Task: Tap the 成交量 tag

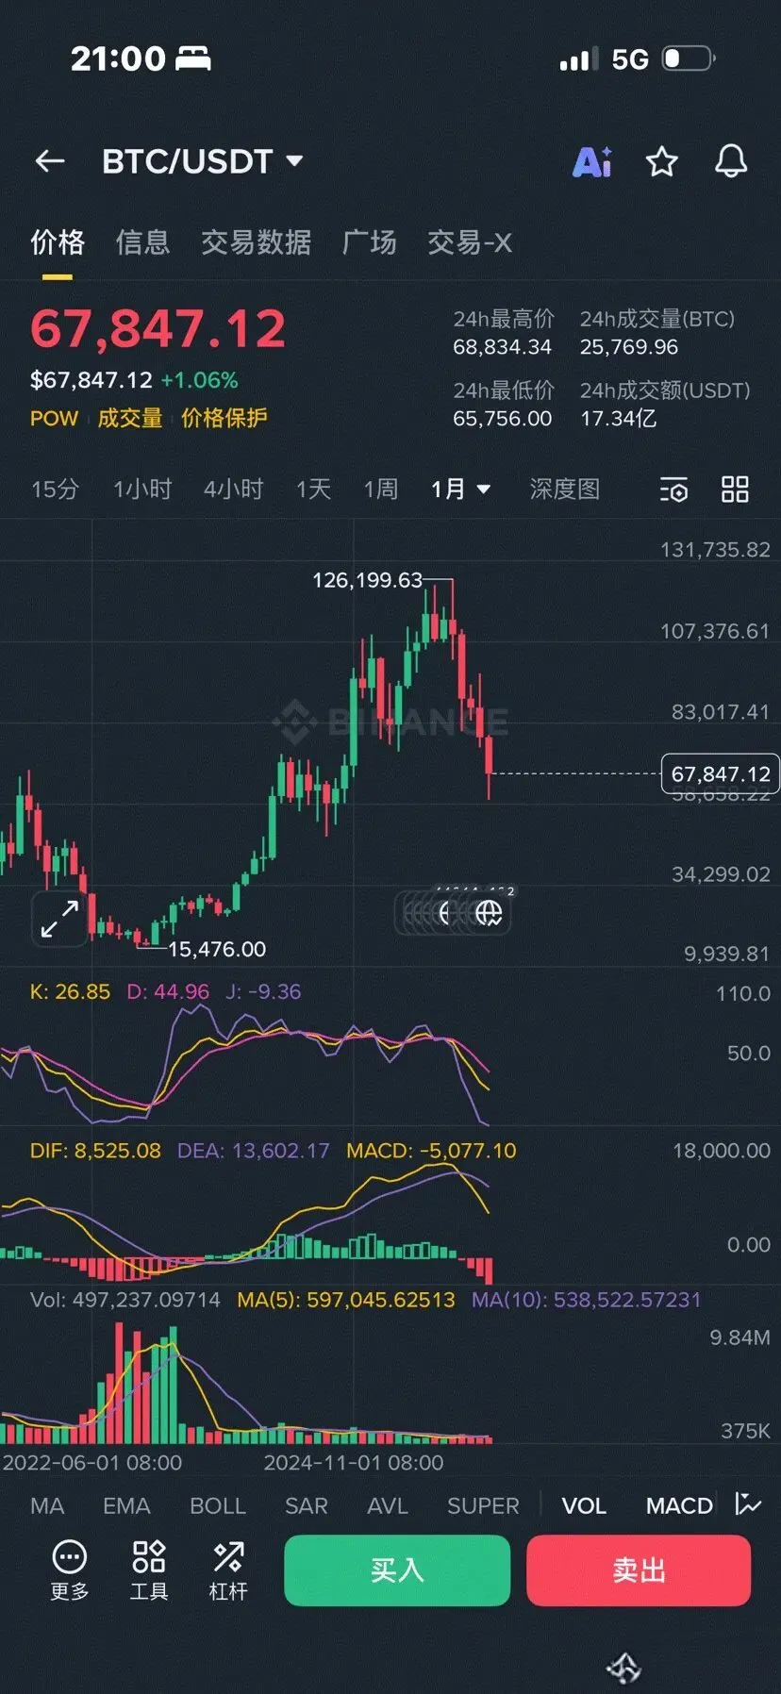Action: tap(130, 418)
